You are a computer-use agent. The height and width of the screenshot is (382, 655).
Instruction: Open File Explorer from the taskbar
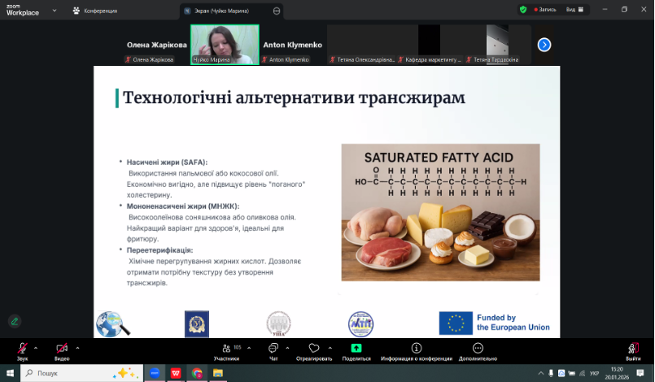point(217,373)
